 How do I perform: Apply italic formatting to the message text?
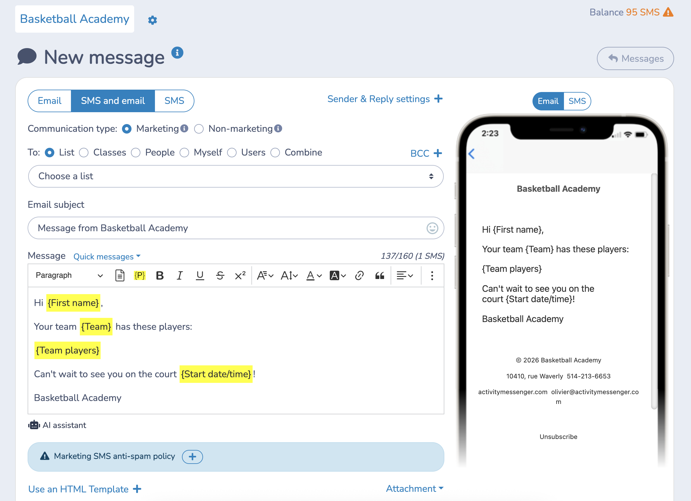(180, 275)
